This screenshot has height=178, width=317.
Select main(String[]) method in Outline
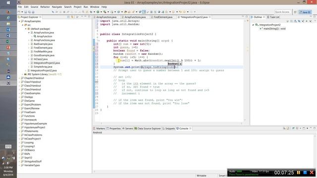tap(274, 29)
